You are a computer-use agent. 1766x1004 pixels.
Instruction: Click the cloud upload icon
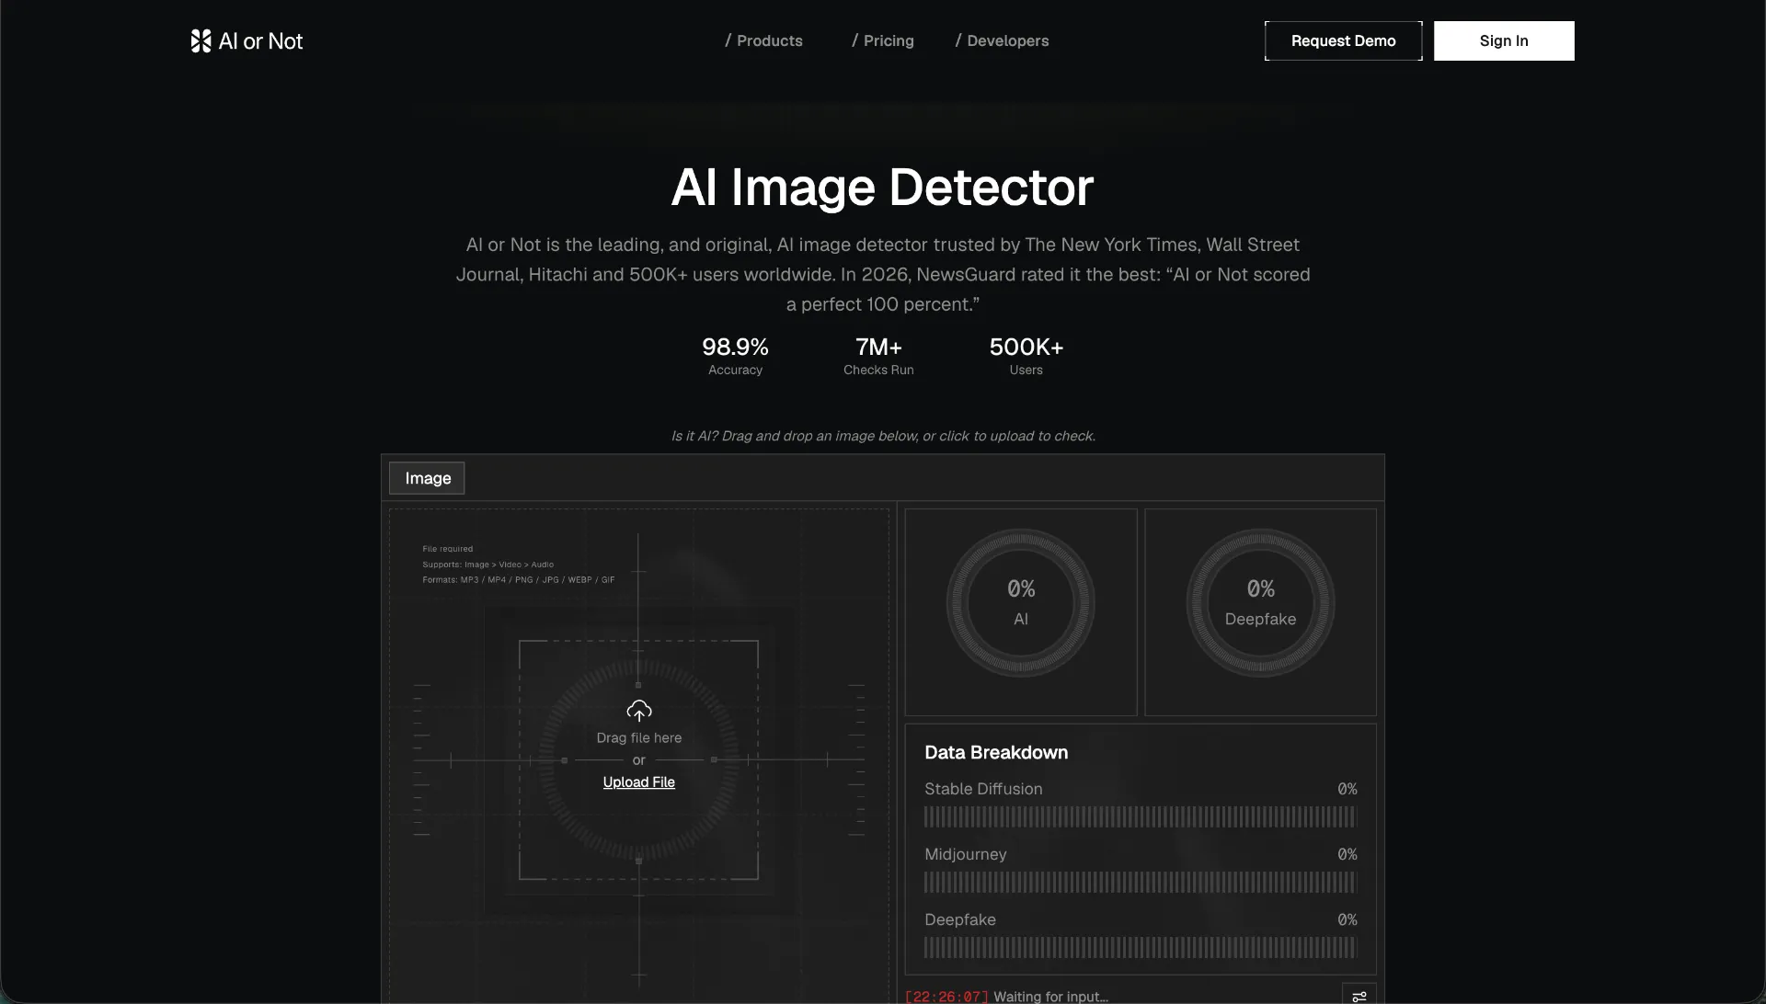tap(639, 711)
